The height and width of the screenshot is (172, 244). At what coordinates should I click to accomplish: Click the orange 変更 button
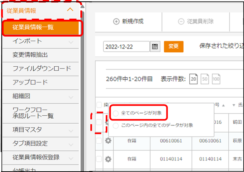173,47
